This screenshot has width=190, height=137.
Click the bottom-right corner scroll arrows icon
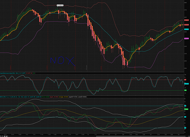189,136
